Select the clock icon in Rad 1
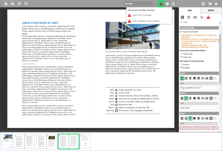Image resolution: width=222 pixels, height=151 pixels. tap(186, 78)
